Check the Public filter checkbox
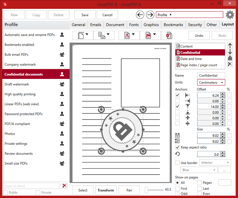The image size is (238, 198). tap(6, 192)
